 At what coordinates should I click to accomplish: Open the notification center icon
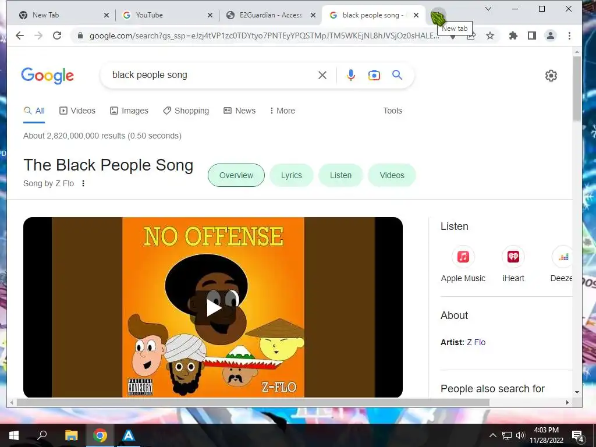click(x=578, y=435)
